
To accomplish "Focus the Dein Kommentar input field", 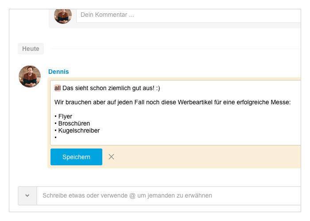I will pos(189,15).
